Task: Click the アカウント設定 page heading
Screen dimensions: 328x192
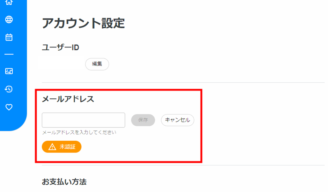Action: [x=83, y=23]
